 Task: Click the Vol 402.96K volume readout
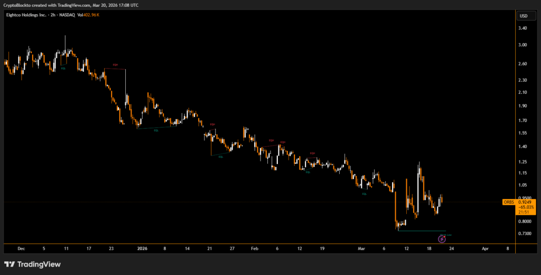pos(90,15)
